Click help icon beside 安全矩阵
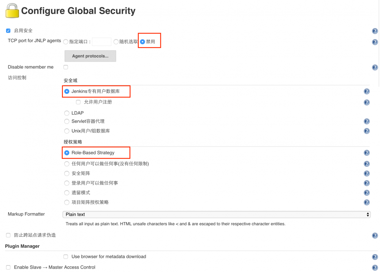Image resolution: width=380 pixels, height=272 pixels. point(366,173)
